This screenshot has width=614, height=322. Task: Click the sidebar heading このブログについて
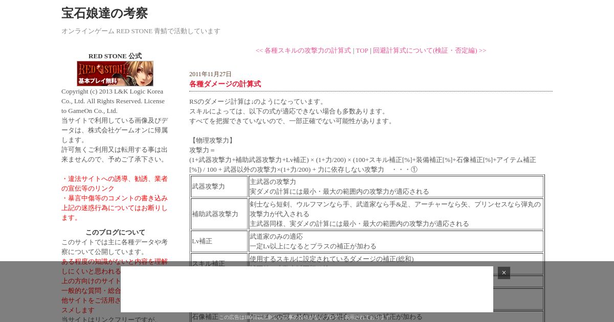coord(115,233)
